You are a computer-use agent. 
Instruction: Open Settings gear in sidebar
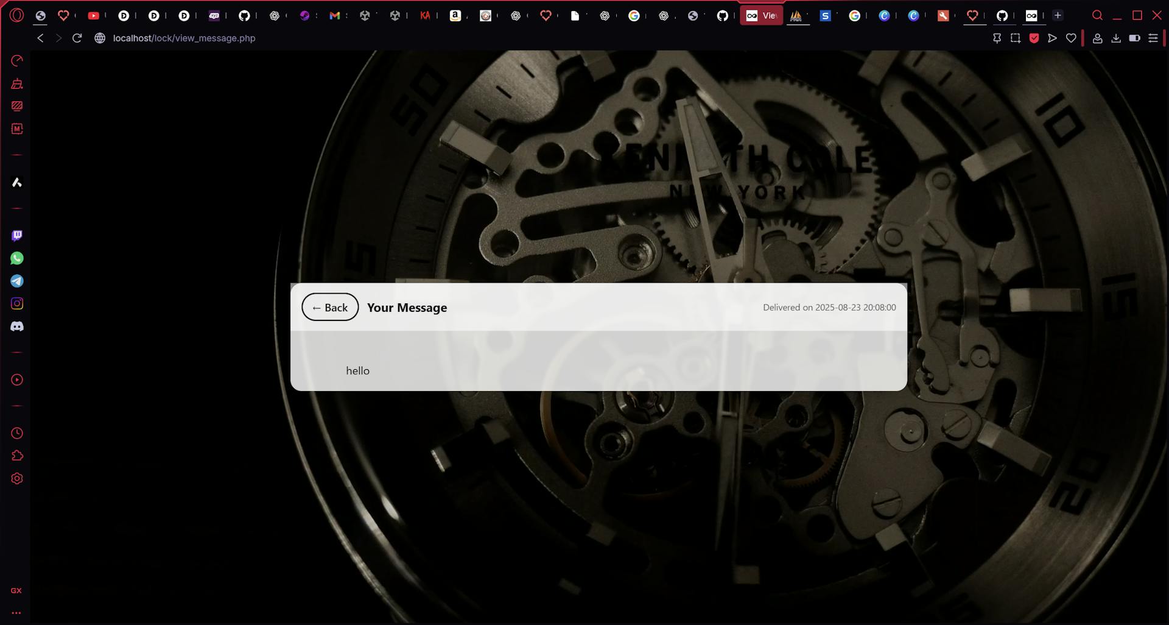pyautogui.click(x=17, y=478)
